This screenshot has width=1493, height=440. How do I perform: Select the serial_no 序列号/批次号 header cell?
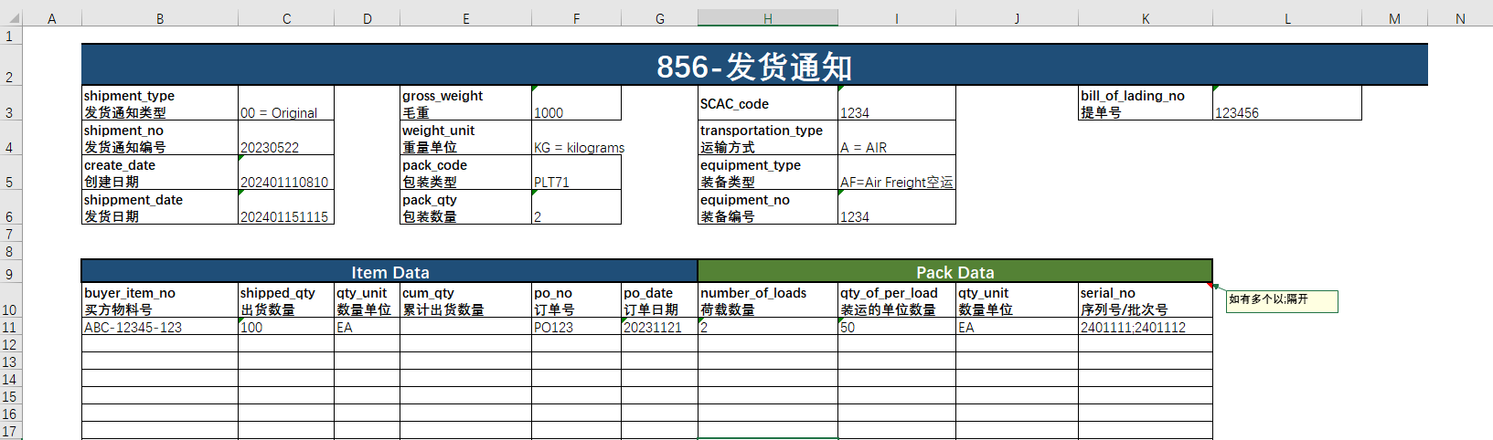click(1145, 301)
